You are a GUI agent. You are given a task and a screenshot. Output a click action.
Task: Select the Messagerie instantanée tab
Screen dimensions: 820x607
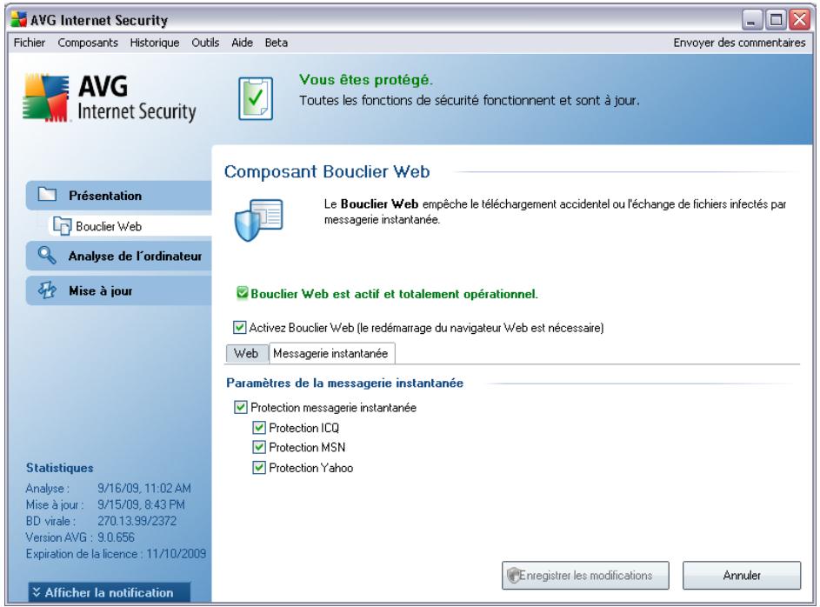[x=331, y=353]
